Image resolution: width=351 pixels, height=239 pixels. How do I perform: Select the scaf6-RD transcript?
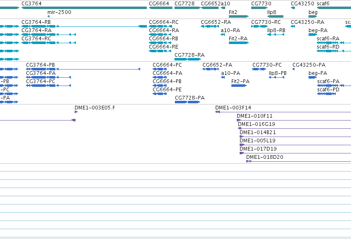point(334,51)
